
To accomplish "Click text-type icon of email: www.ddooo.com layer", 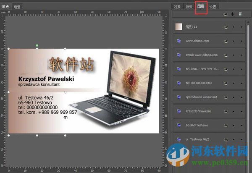I will point(179,55).
